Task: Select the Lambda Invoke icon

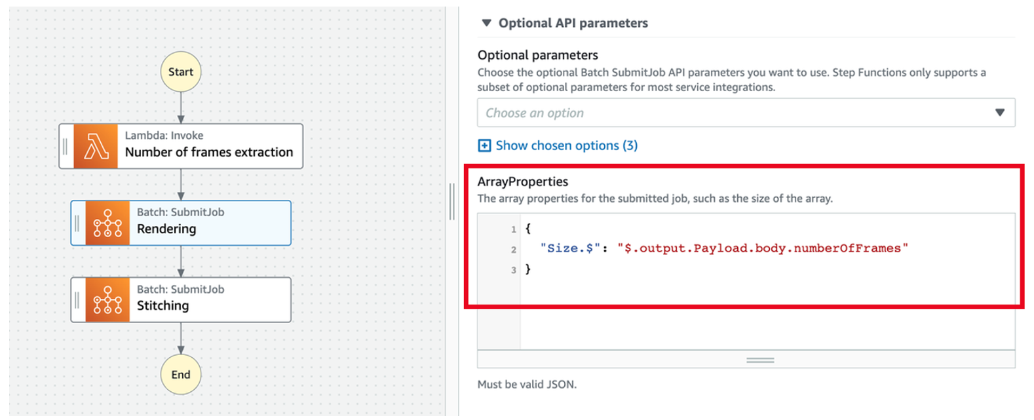Action: 96,145
